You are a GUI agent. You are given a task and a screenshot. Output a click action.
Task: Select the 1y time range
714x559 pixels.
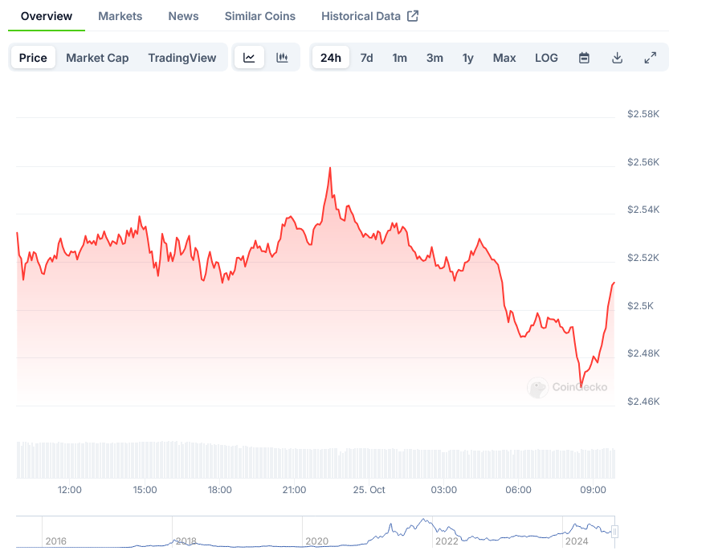pyautogui.click(x=467, y=58)
